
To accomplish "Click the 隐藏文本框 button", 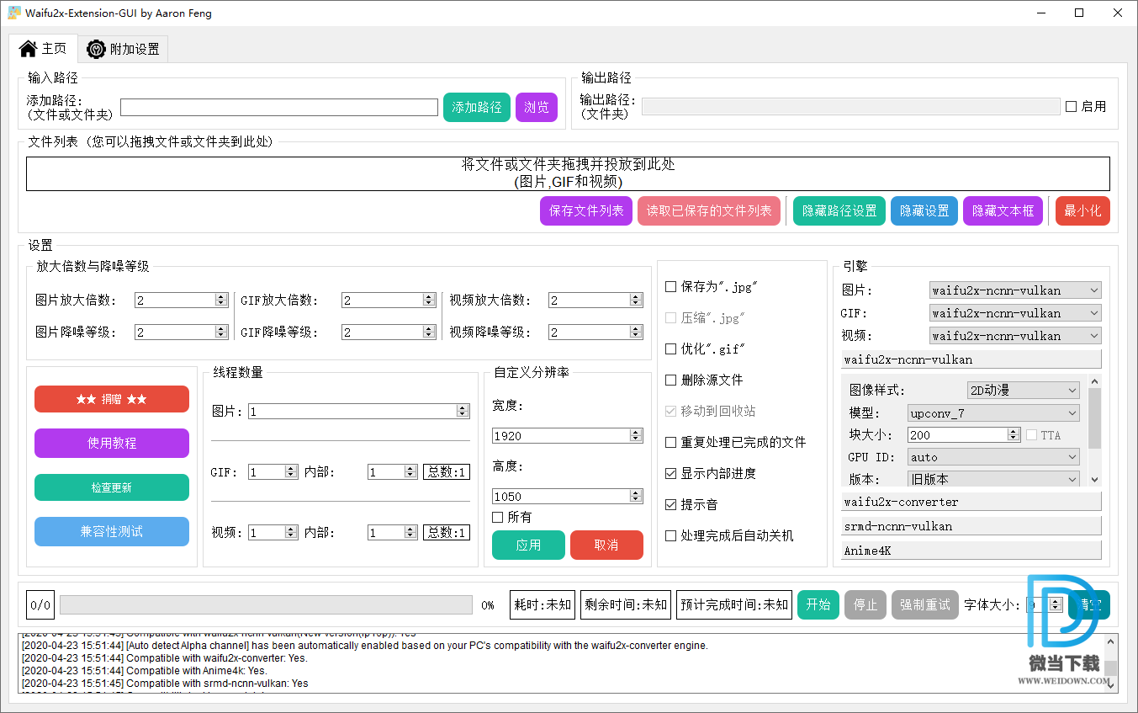I will pyautogui.click(x=1003, y=210).
